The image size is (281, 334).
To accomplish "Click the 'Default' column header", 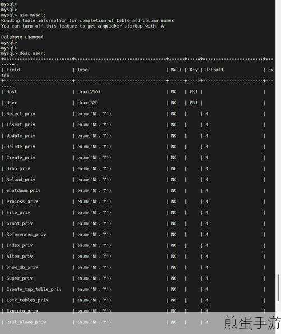I will pos(214,70).
